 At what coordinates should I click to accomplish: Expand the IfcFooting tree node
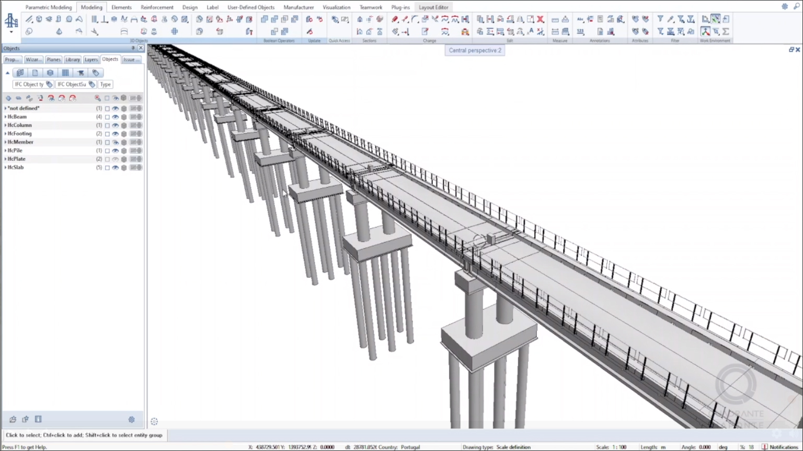point(5,134)
